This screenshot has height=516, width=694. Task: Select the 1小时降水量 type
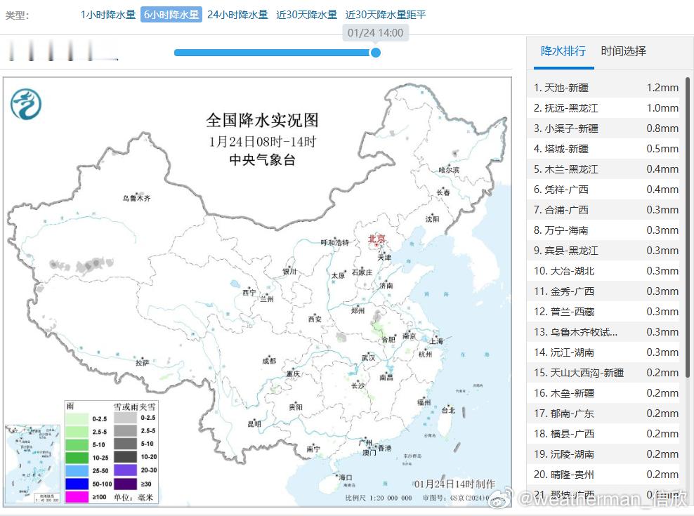(x=108, y=15)
